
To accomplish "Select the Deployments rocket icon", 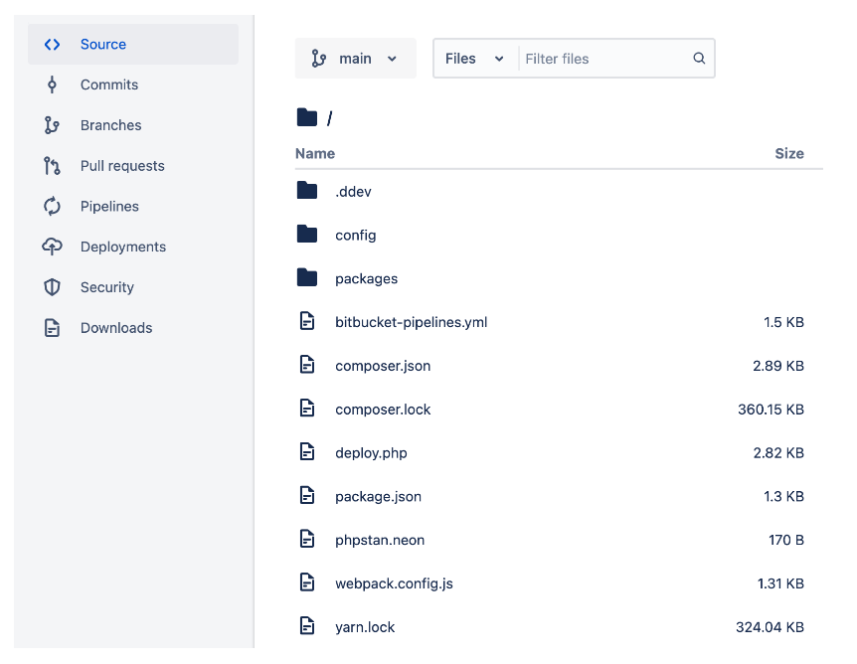I will pyautogui.click(x=52, y=247).
